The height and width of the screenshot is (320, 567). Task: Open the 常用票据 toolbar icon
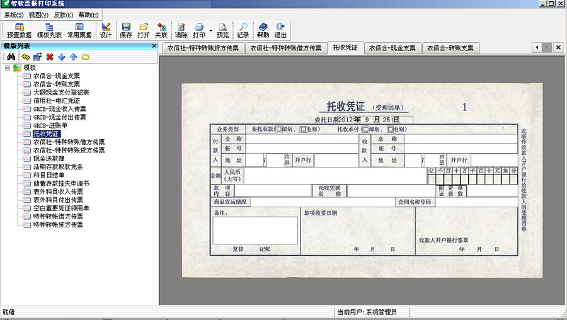pos(79,31)
